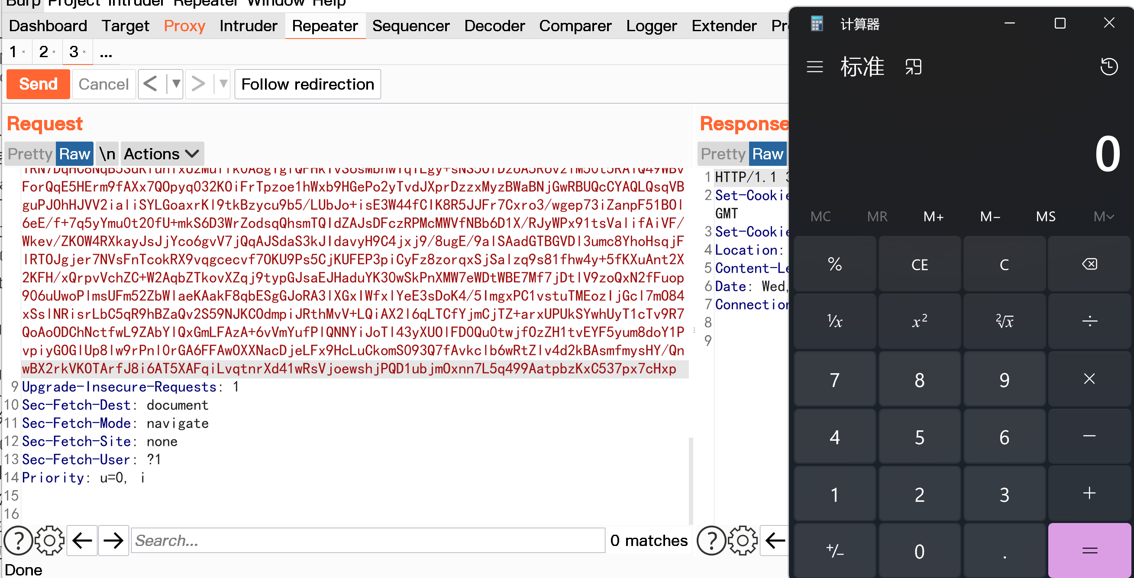
Task: Jump to next search match in Request
Action: click(113, 540)
